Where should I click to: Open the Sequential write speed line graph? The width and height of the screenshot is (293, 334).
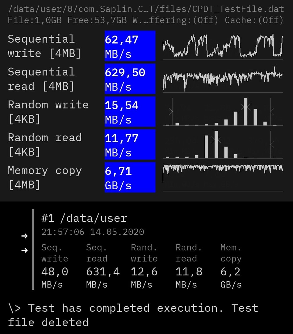[223, 46]
